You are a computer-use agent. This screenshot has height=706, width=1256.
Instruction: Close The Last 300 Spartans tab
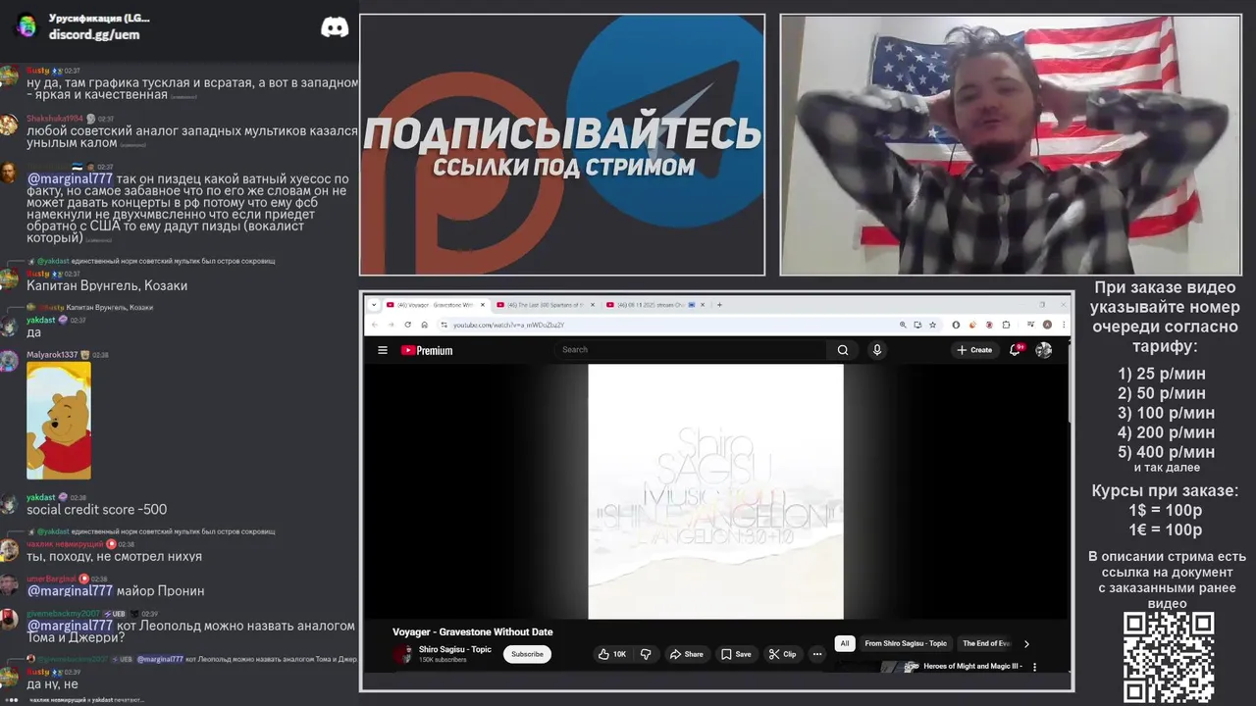pos(594,305)
